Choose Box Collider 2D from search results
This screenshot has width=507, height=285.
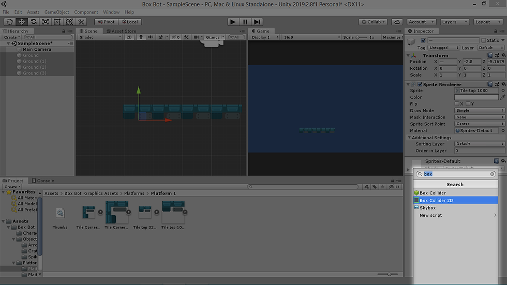(456, 200)
